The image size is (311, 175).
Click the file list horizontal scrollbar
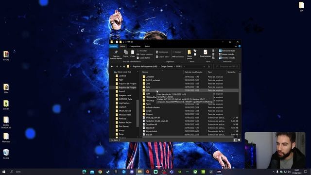(188, 137)
